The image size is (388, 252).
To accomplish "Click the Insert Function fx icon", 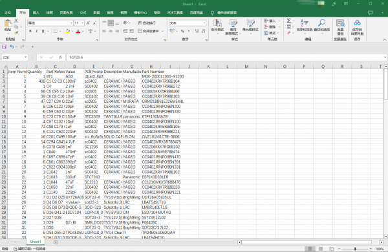I will (x=60, y=58).
